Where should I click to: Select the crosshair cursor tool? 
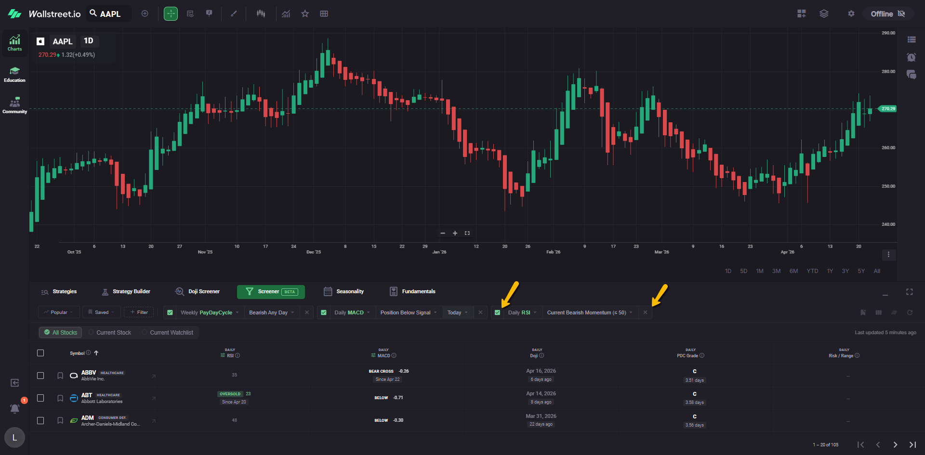click(x=171, y=14)
